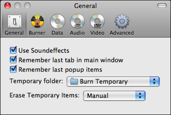The image size is (171, 115).
Task: Expand the Erase Temporary Items Manual dropdown
Action: click(x=114, y=96)
